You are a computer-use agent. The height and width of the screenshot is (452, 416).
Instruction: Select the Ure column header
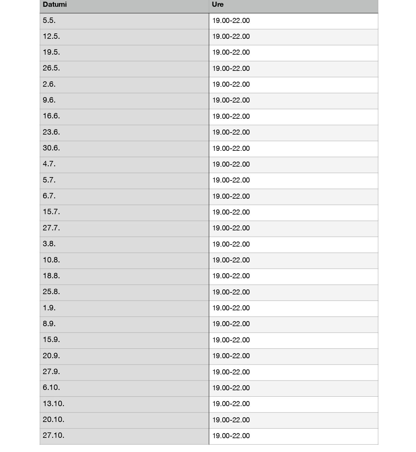coord(293,6)
